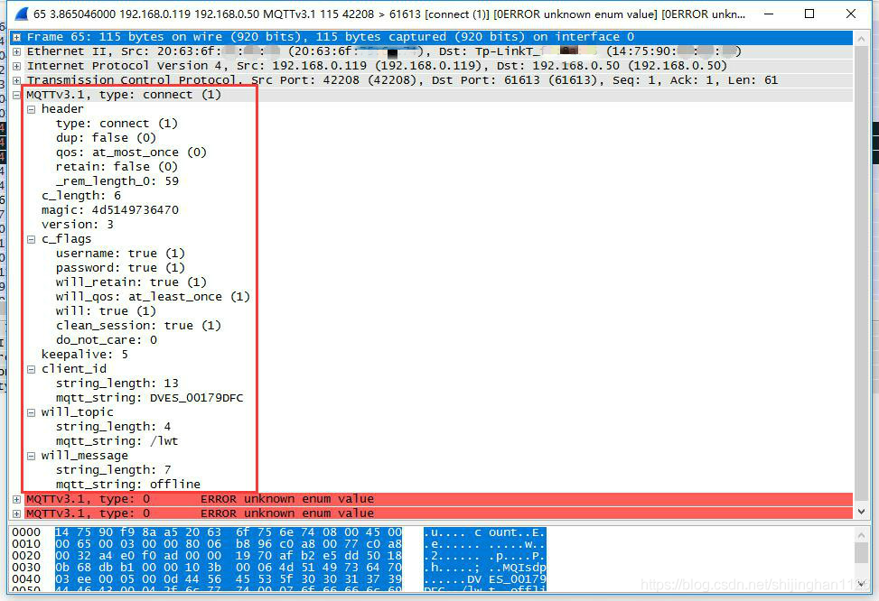Click the Wireshark shark fin title icon

[x=21, y=14]
